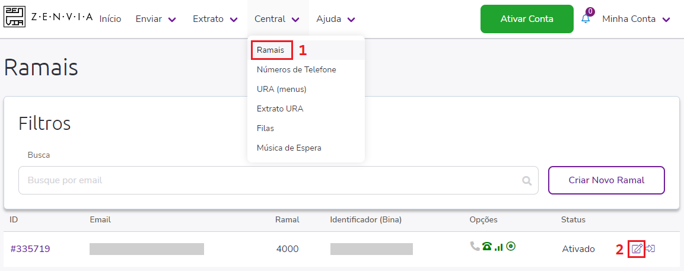Click the Ramais page title
This screenshot has width=684, height=271.
point(41,68)
